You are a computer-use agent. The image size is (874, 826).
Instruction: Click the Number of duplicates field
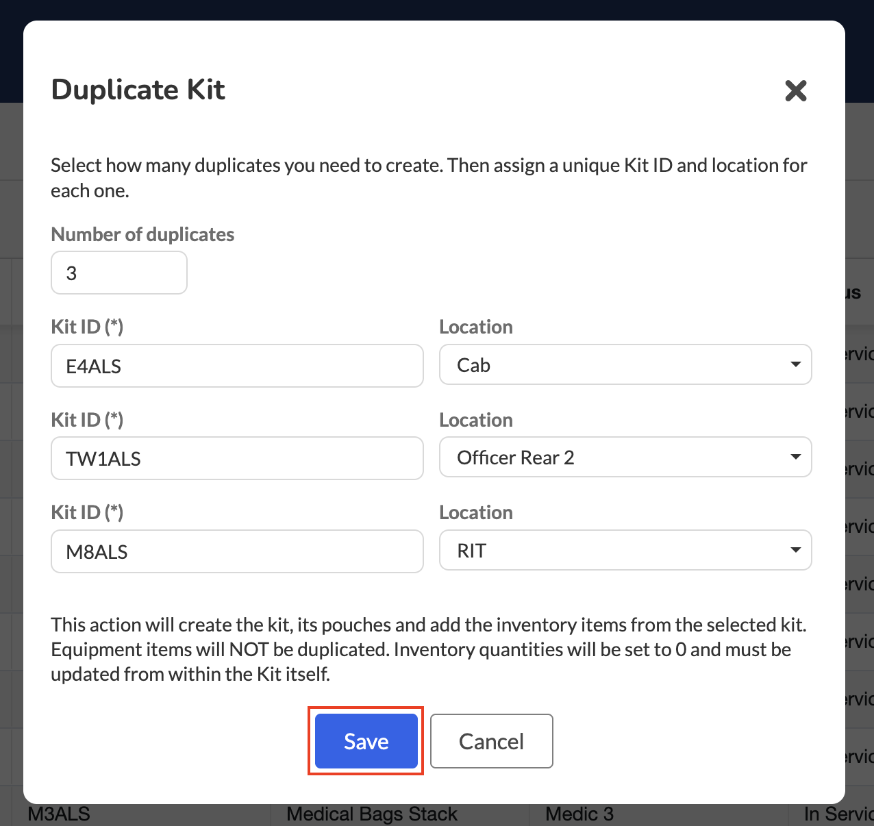coord(119,273)
